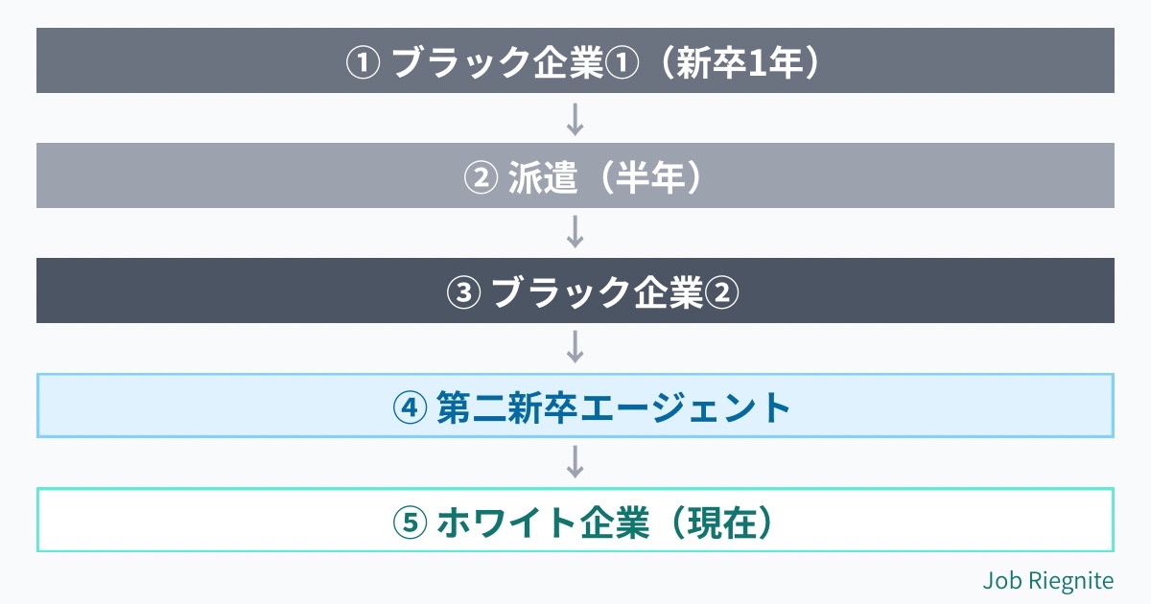Click the arrow above 第二新卒エージェント box
The width and height of the screenshot is (1151, 604).
click(x=575, y=347)
